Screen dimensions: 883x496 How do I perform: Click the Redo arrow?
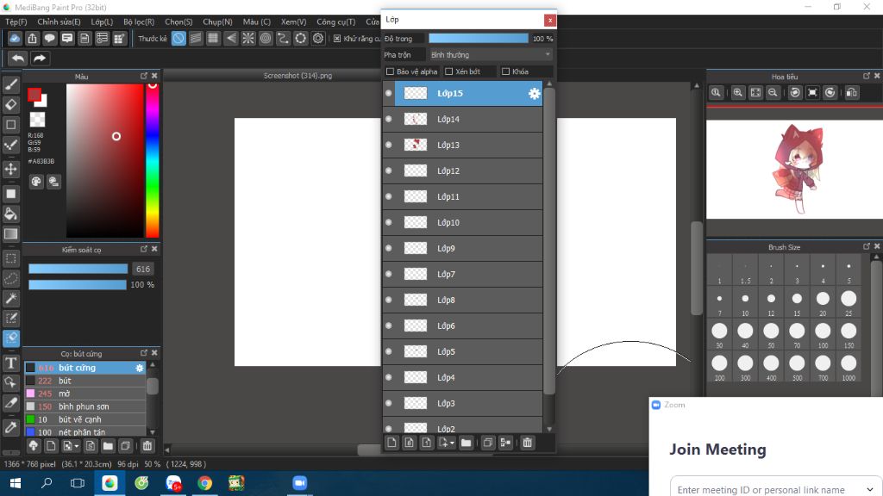(40, 58)
